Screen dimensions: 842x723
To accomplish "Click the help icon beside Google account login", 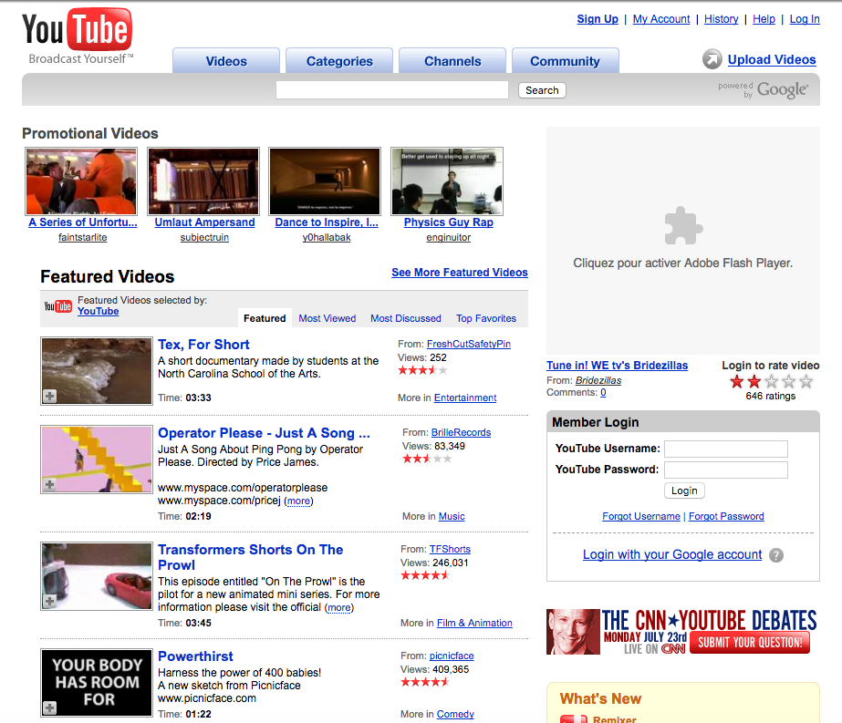I will coord(776,555).
